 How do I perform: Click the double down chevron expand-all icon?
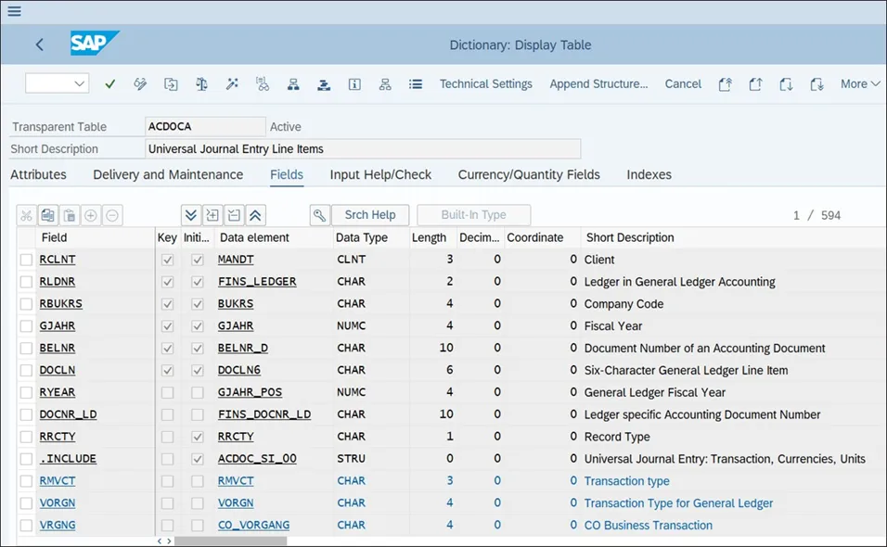coord(191,215)
